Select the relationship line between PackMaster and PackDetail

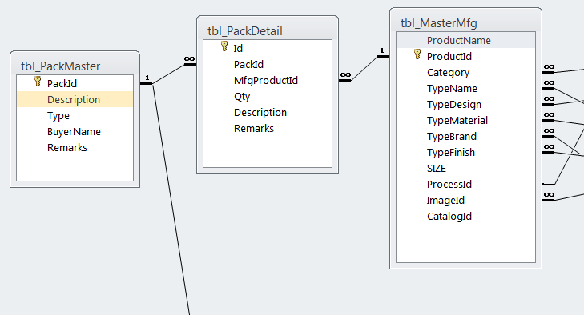(168, 74)
